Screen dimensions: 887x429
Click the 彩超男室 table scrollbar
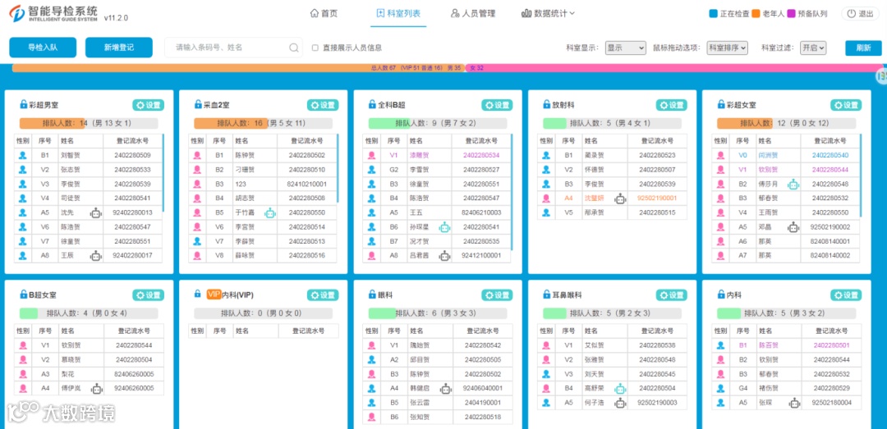tap(163, 172)
